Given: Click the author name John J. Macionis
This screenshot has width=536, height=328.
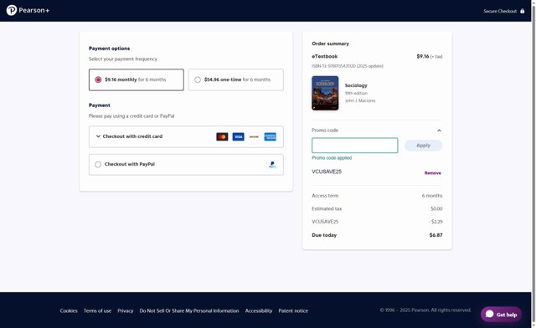Looking at the screenshot, I should pyautogui.click(x=360, y=100).
